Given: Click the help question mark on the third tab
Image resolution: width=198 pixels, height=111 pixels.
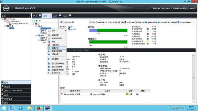Looking at the screenshot, I should click(60, 15).
